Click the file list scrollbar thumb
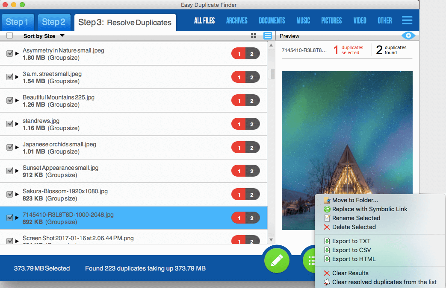 click(272, 74)
